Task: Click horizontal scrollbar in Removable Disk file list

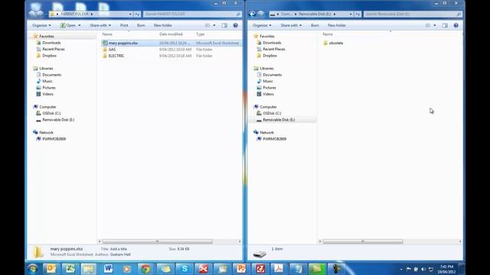Action: 363,241
